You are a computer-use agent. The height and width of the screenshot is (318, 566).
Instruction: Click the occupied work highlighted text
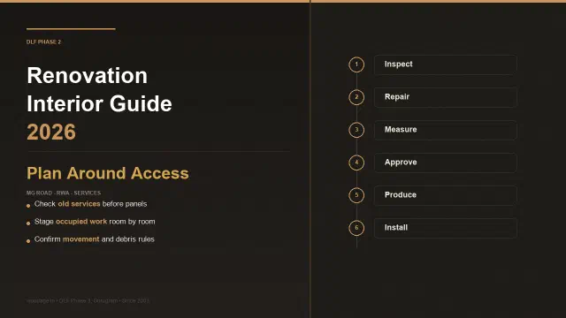[81, 222]
